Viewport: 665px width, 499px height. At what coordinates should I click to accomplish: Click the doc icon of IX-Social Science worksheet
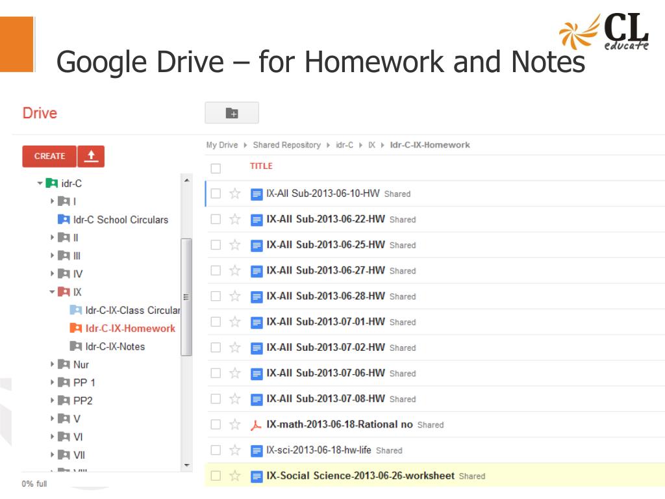256,476
